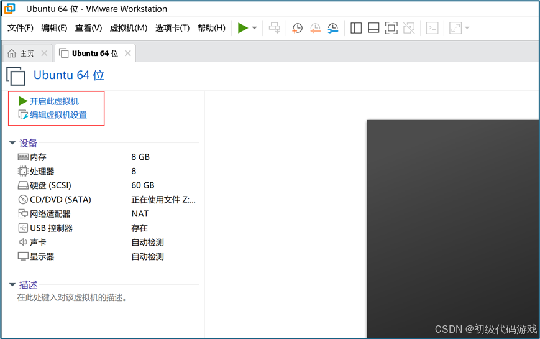The image size is (540, 339).
Task: Collapse the 描述 section
Action: (12, 284)
